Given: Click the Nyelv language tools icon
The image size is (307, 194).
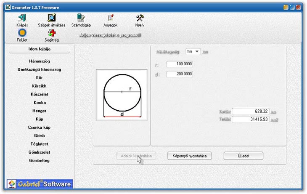Looking at the screenshot, I should click(140, 18).
